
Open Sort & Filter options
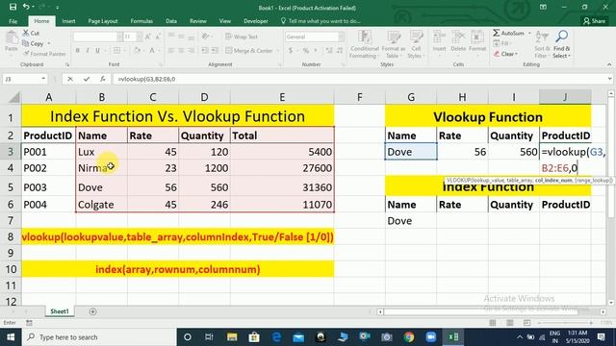pyautogui.click(x=542, y=44)
